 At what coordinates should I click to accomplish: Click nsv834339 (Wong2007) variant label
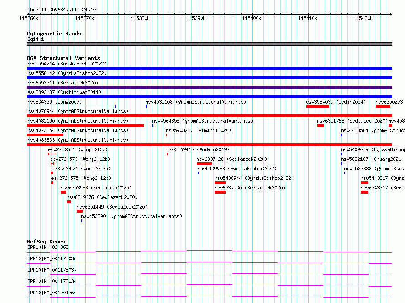click(55, 102)
